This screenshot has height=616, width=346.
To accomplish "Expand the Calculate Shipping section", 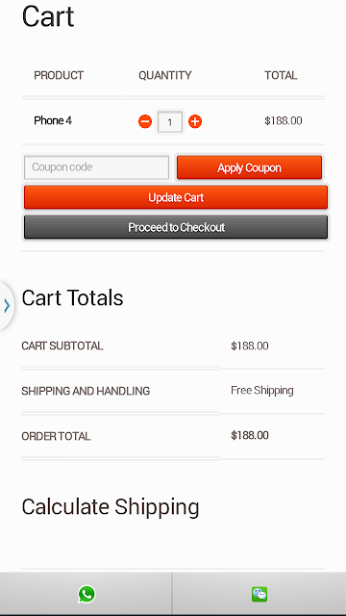I will [111, 506].
